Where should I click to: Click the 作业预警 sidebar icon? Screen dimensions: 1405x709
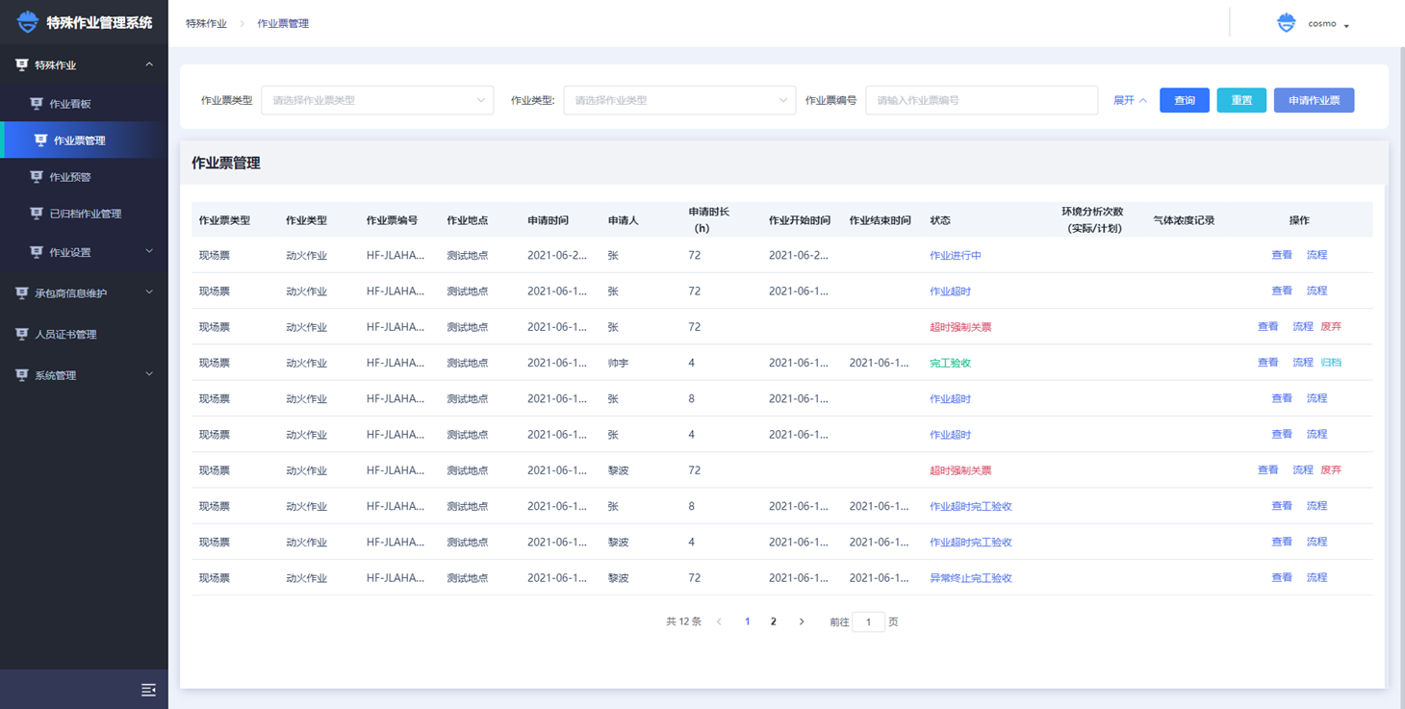pos(37,177)
